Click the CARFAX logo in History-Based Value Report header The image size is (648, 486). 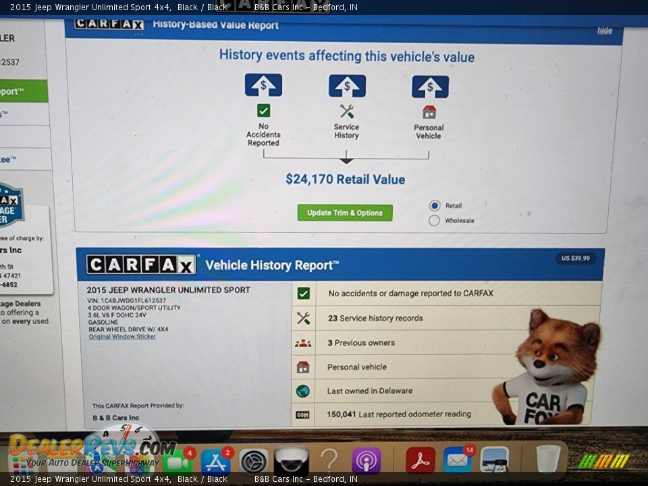click(x=109, y=24)
